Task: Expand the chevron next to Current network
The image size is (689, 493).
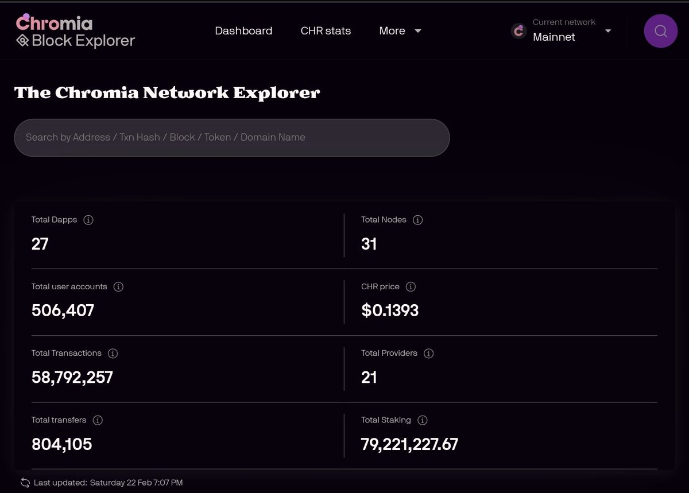Action: pyautogui.click(x=607, y=32)
